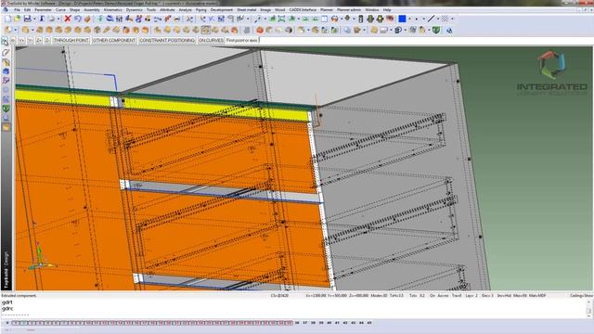The height and width of the screenshot is (334, 594).
Task: Click the OTHER COMPONENT option button
Action: click(x=114, y=40)
